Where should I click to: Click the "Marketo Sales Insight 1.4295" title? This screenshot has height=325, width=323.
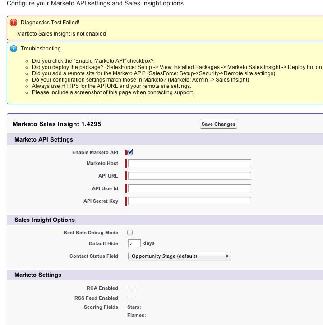pos(57,124)
